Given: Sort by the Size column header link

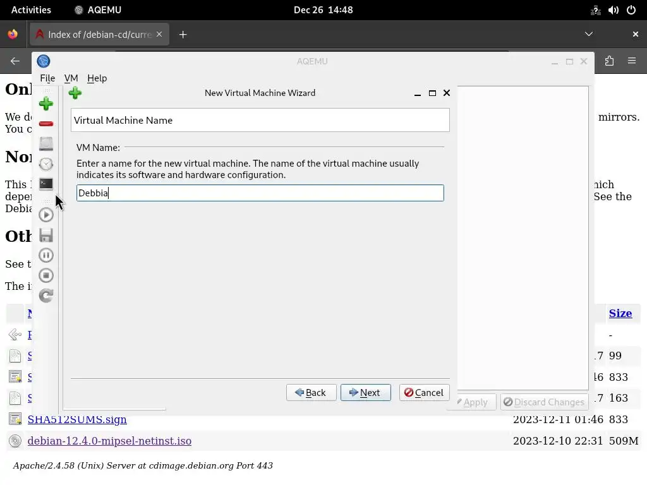Looking at the screenshot, I should [x=620, y=313].
